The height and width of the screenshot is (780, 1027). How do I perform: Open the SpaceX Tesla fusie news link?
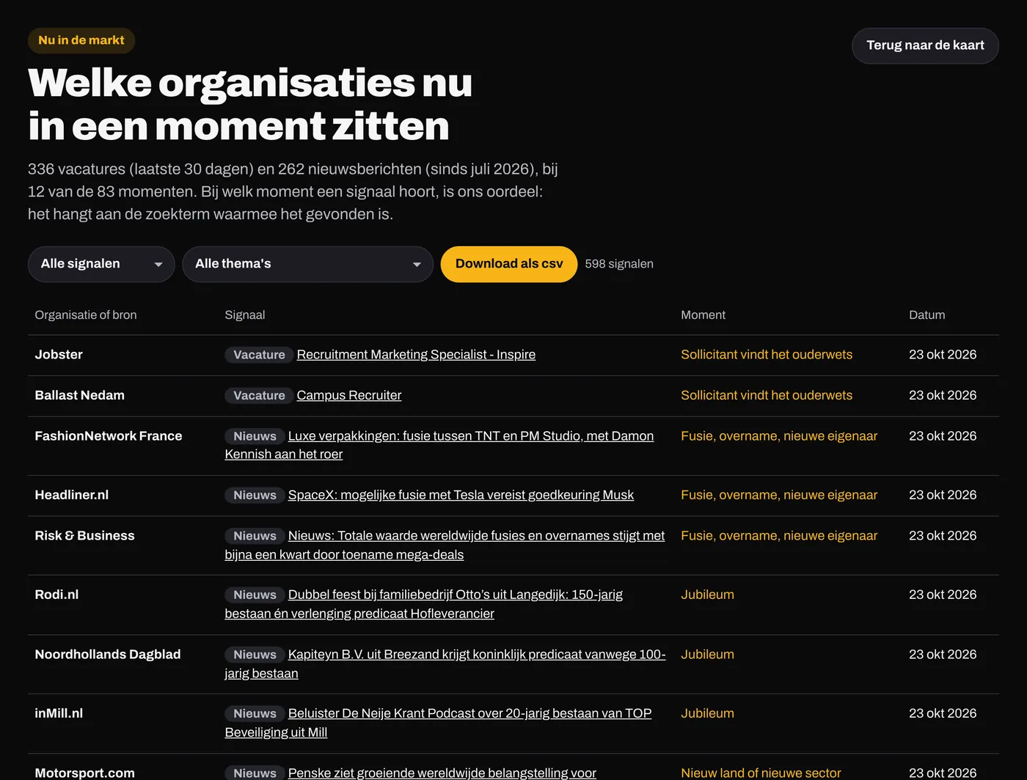coord(461,495)
